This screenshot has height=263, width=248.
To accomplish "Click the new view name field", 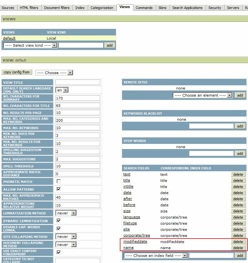I will click(81, 45).
